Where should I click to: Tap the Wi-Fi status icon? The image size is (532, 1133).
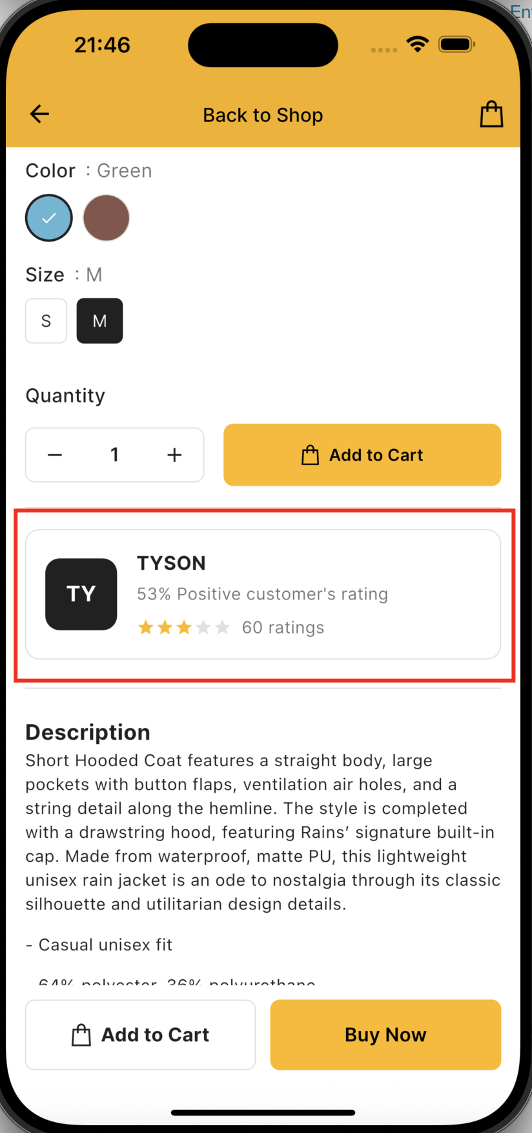pos(418,44)
